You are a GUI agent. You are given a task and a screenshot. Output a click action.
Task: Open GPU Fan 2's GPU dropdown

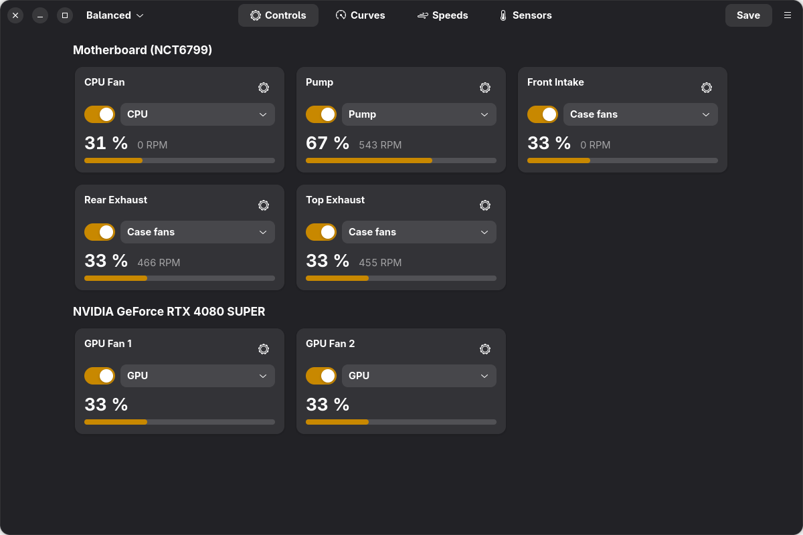[x=419, y=376]
